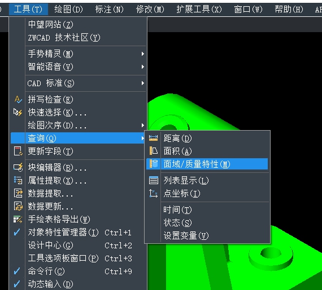The image size is (322, 290).
Task: Click the update field icon beside 更新字段(T)
Action: pyautogui.click(x=18, y=151)
